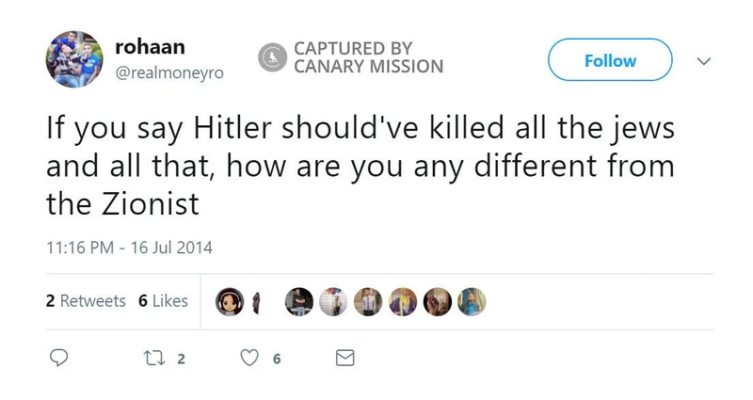Viewport: 753px width, 400px height.
Task: Click the Canary Mission bird logo
Action: (273, 56)
